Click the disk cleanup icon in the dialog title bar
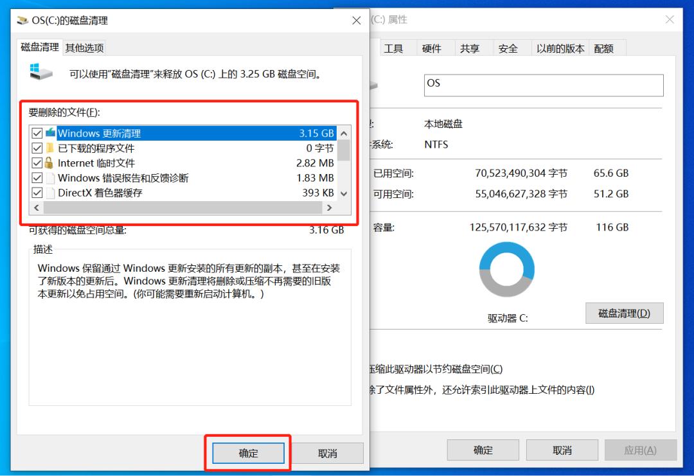The image size is (694, 476). click(22, 20)
